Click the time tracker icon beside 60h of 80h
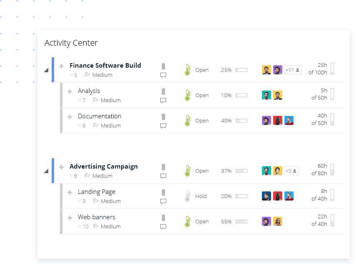The image size is (356, 267). pos(332,170)
